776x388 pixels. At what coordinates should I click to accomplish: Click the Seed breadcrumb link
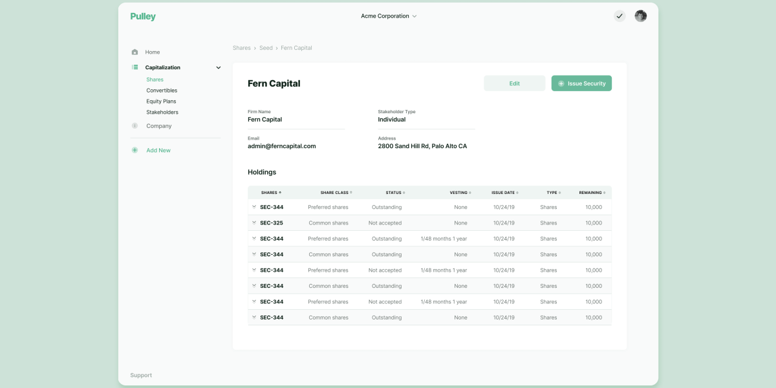(266, 47)
